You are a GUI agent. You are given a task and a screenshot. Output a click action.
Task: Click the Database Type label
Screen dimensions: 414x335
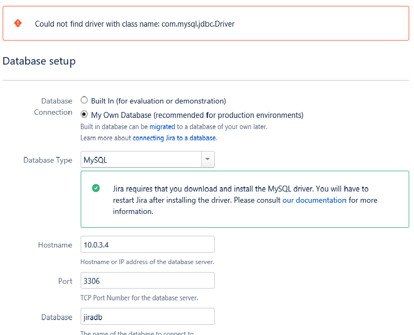48,160
